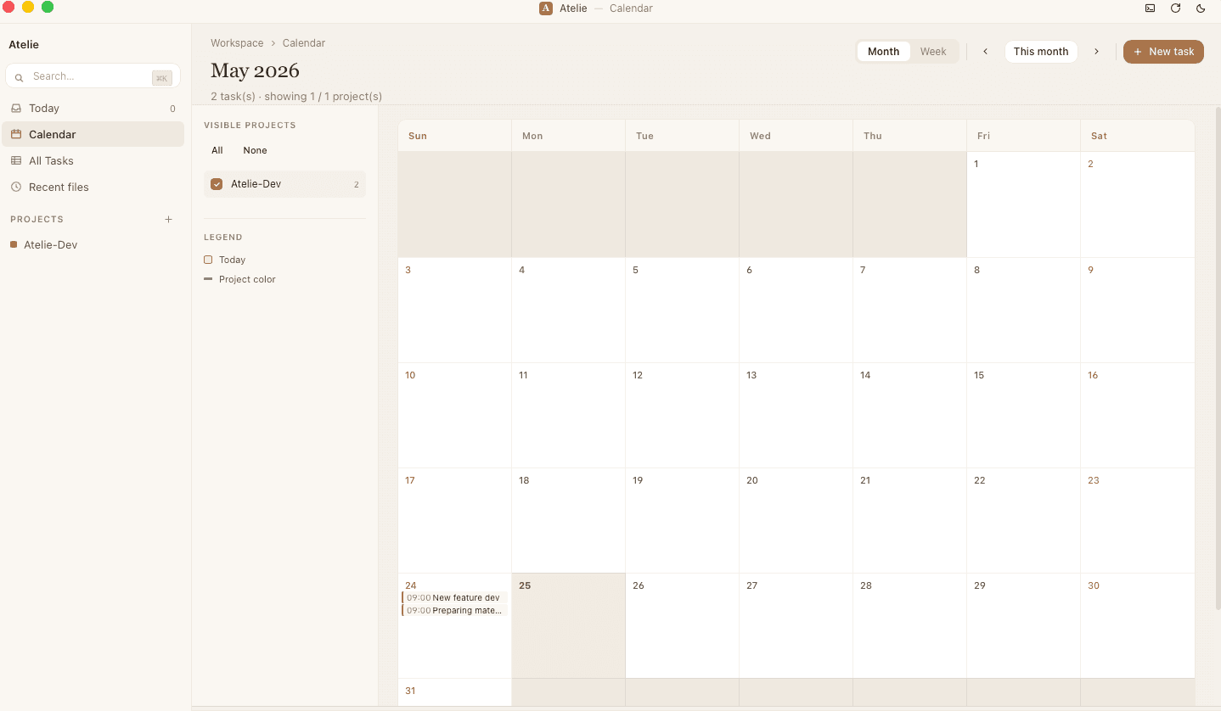1221x711 pixels.
Task: Click the All Tasks table icon
Action: tap(16, 160)
